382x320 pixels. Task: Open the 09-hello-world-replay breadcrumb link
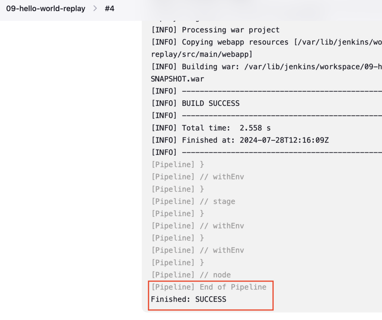point(46,9)
